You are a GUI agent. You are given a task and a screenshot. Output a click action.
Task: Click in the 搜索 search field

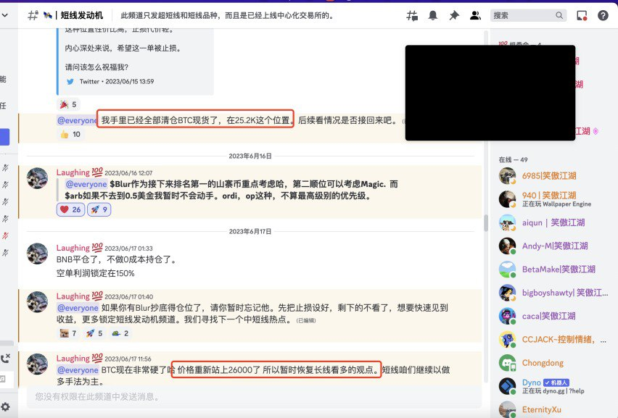(529, 15)
